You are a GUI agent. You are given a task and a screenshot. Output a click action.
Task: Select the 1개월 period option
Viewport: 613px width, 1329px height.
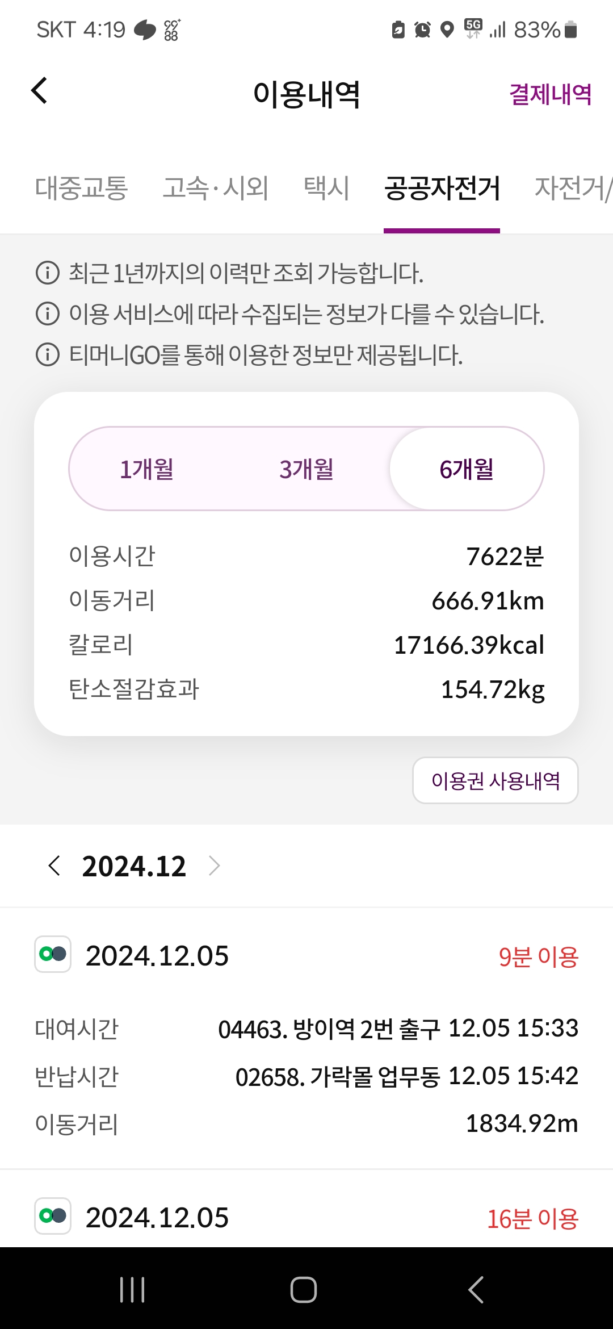point(147,469)
